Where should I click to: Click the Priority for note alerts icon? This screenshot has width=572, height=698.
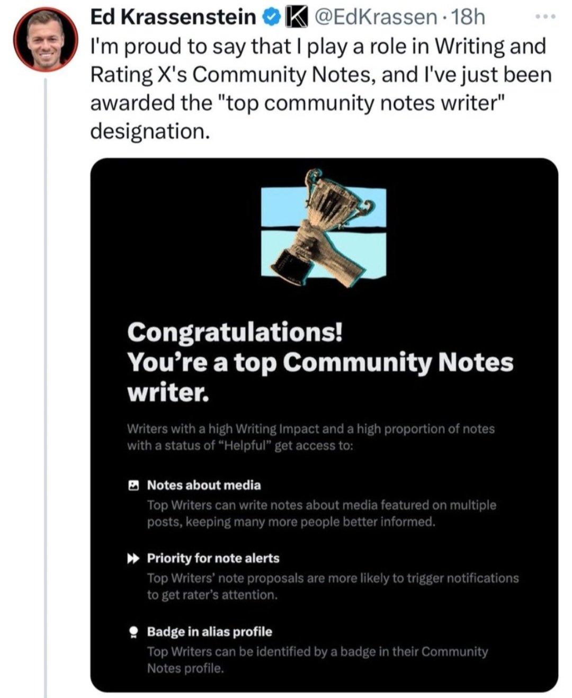(x=134, y=559)
